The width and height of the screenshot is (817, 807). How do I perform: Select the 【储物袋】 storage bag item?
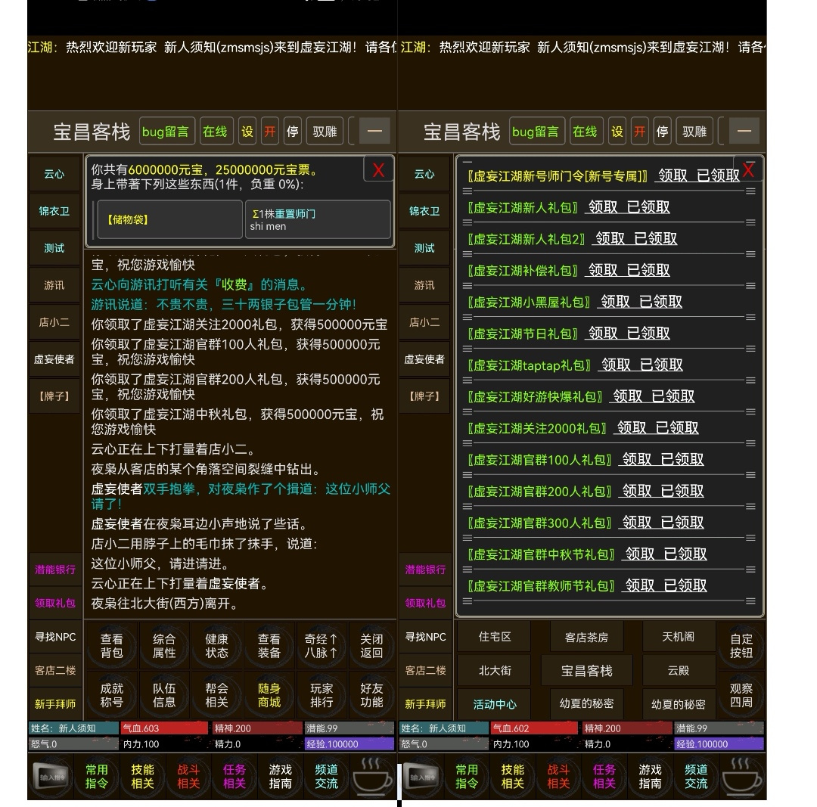[x=169, y=219]
